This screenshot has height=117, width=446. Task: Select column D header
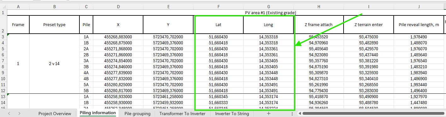[118, 7]
